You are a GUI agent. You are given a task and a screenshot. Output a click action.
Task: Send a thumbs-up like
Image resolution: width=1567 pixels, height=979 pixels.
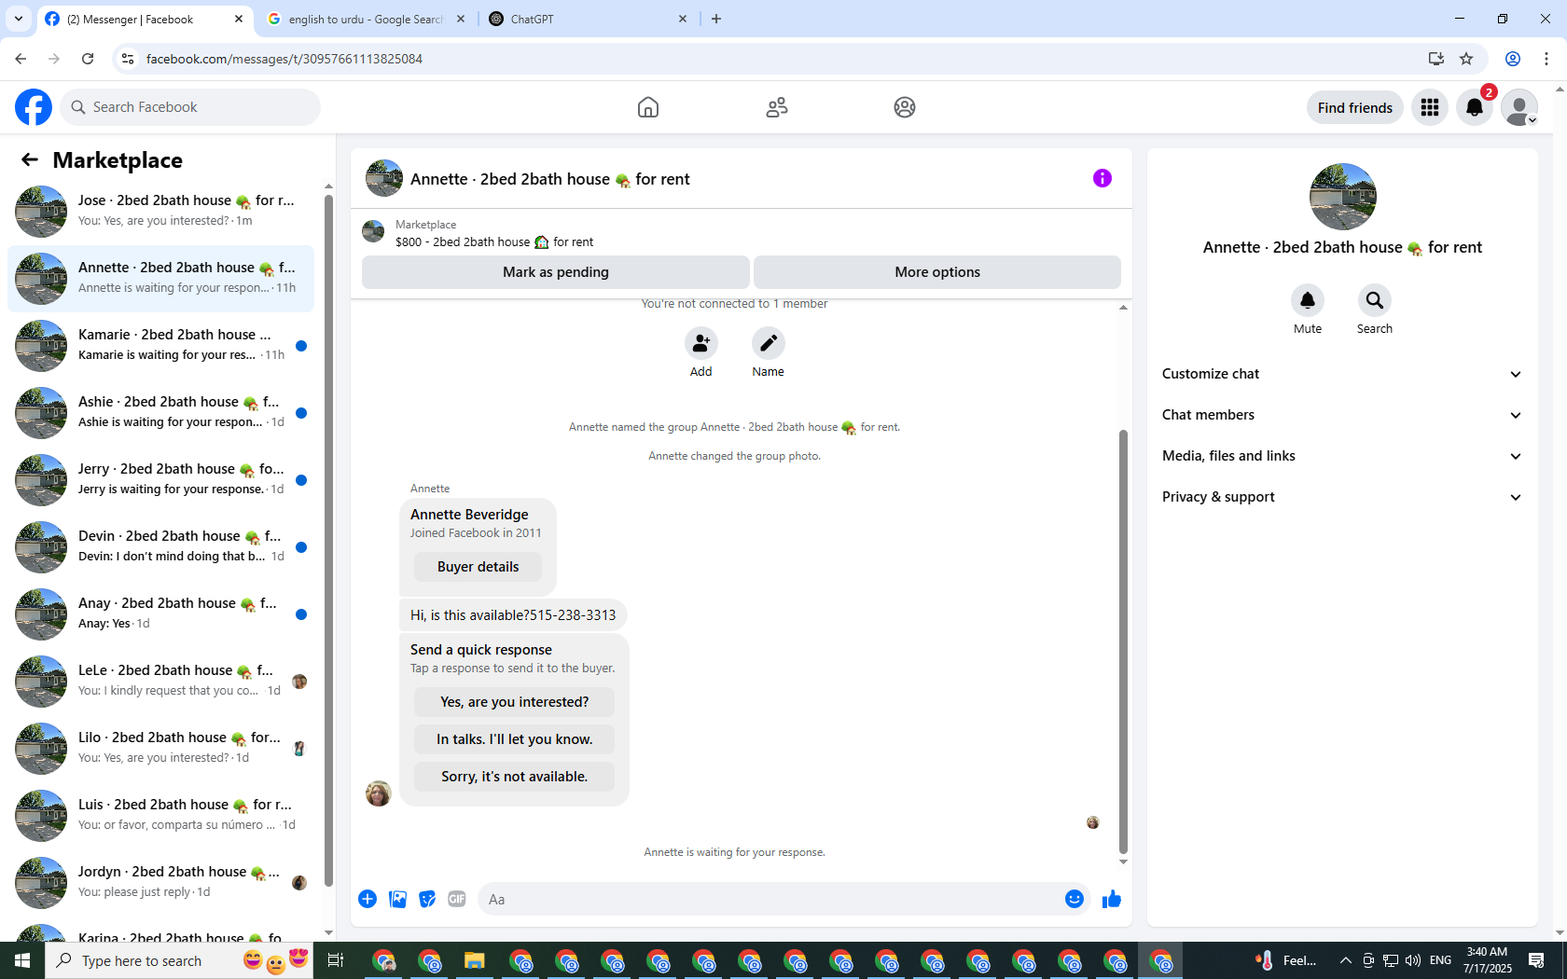pos(1112,899)
